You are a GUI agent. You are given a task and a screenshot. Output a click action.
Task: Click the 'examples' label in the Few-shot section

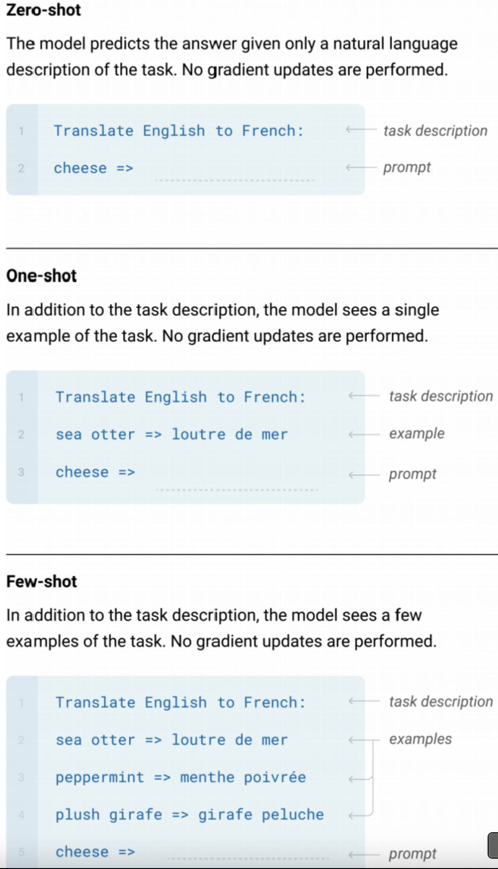(420, 739)
